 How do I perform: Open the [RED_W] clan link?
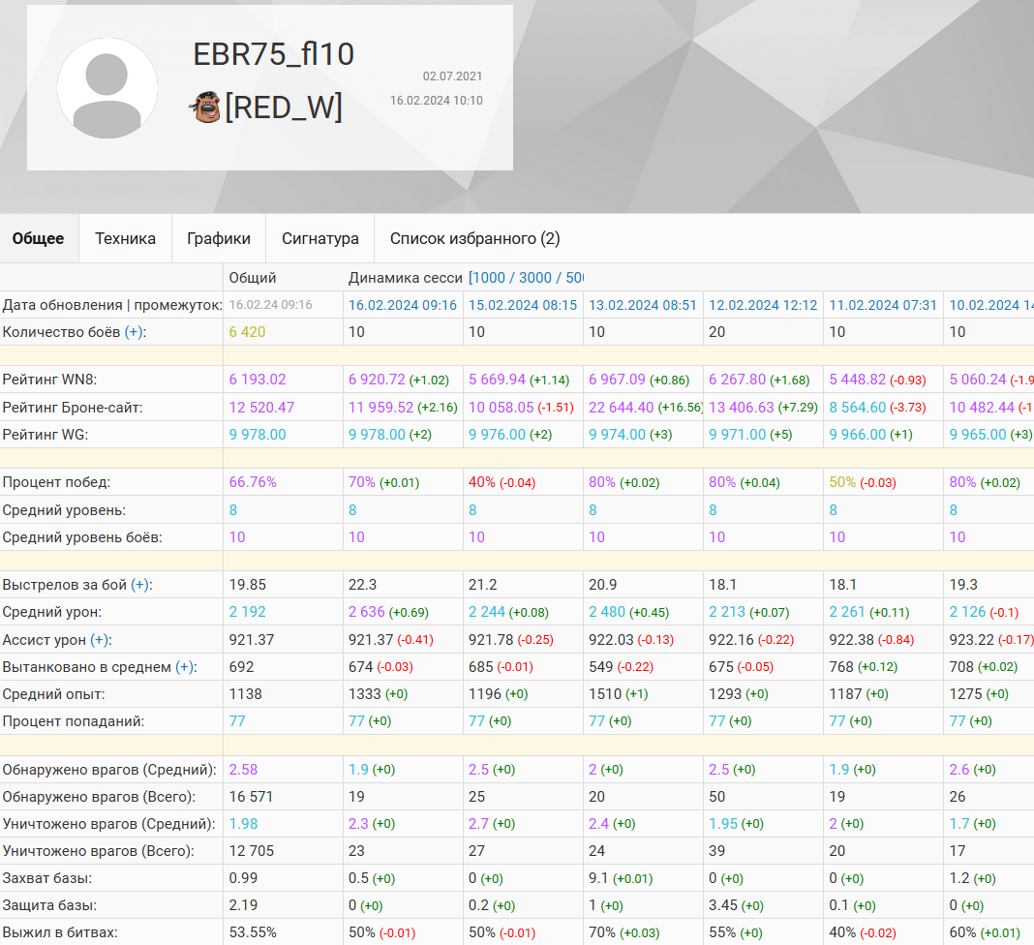coord(284,107)
